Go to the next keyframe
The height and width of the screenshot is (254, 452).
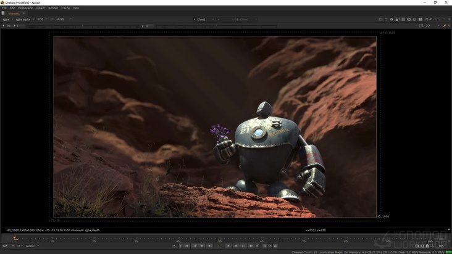[243, 246]
